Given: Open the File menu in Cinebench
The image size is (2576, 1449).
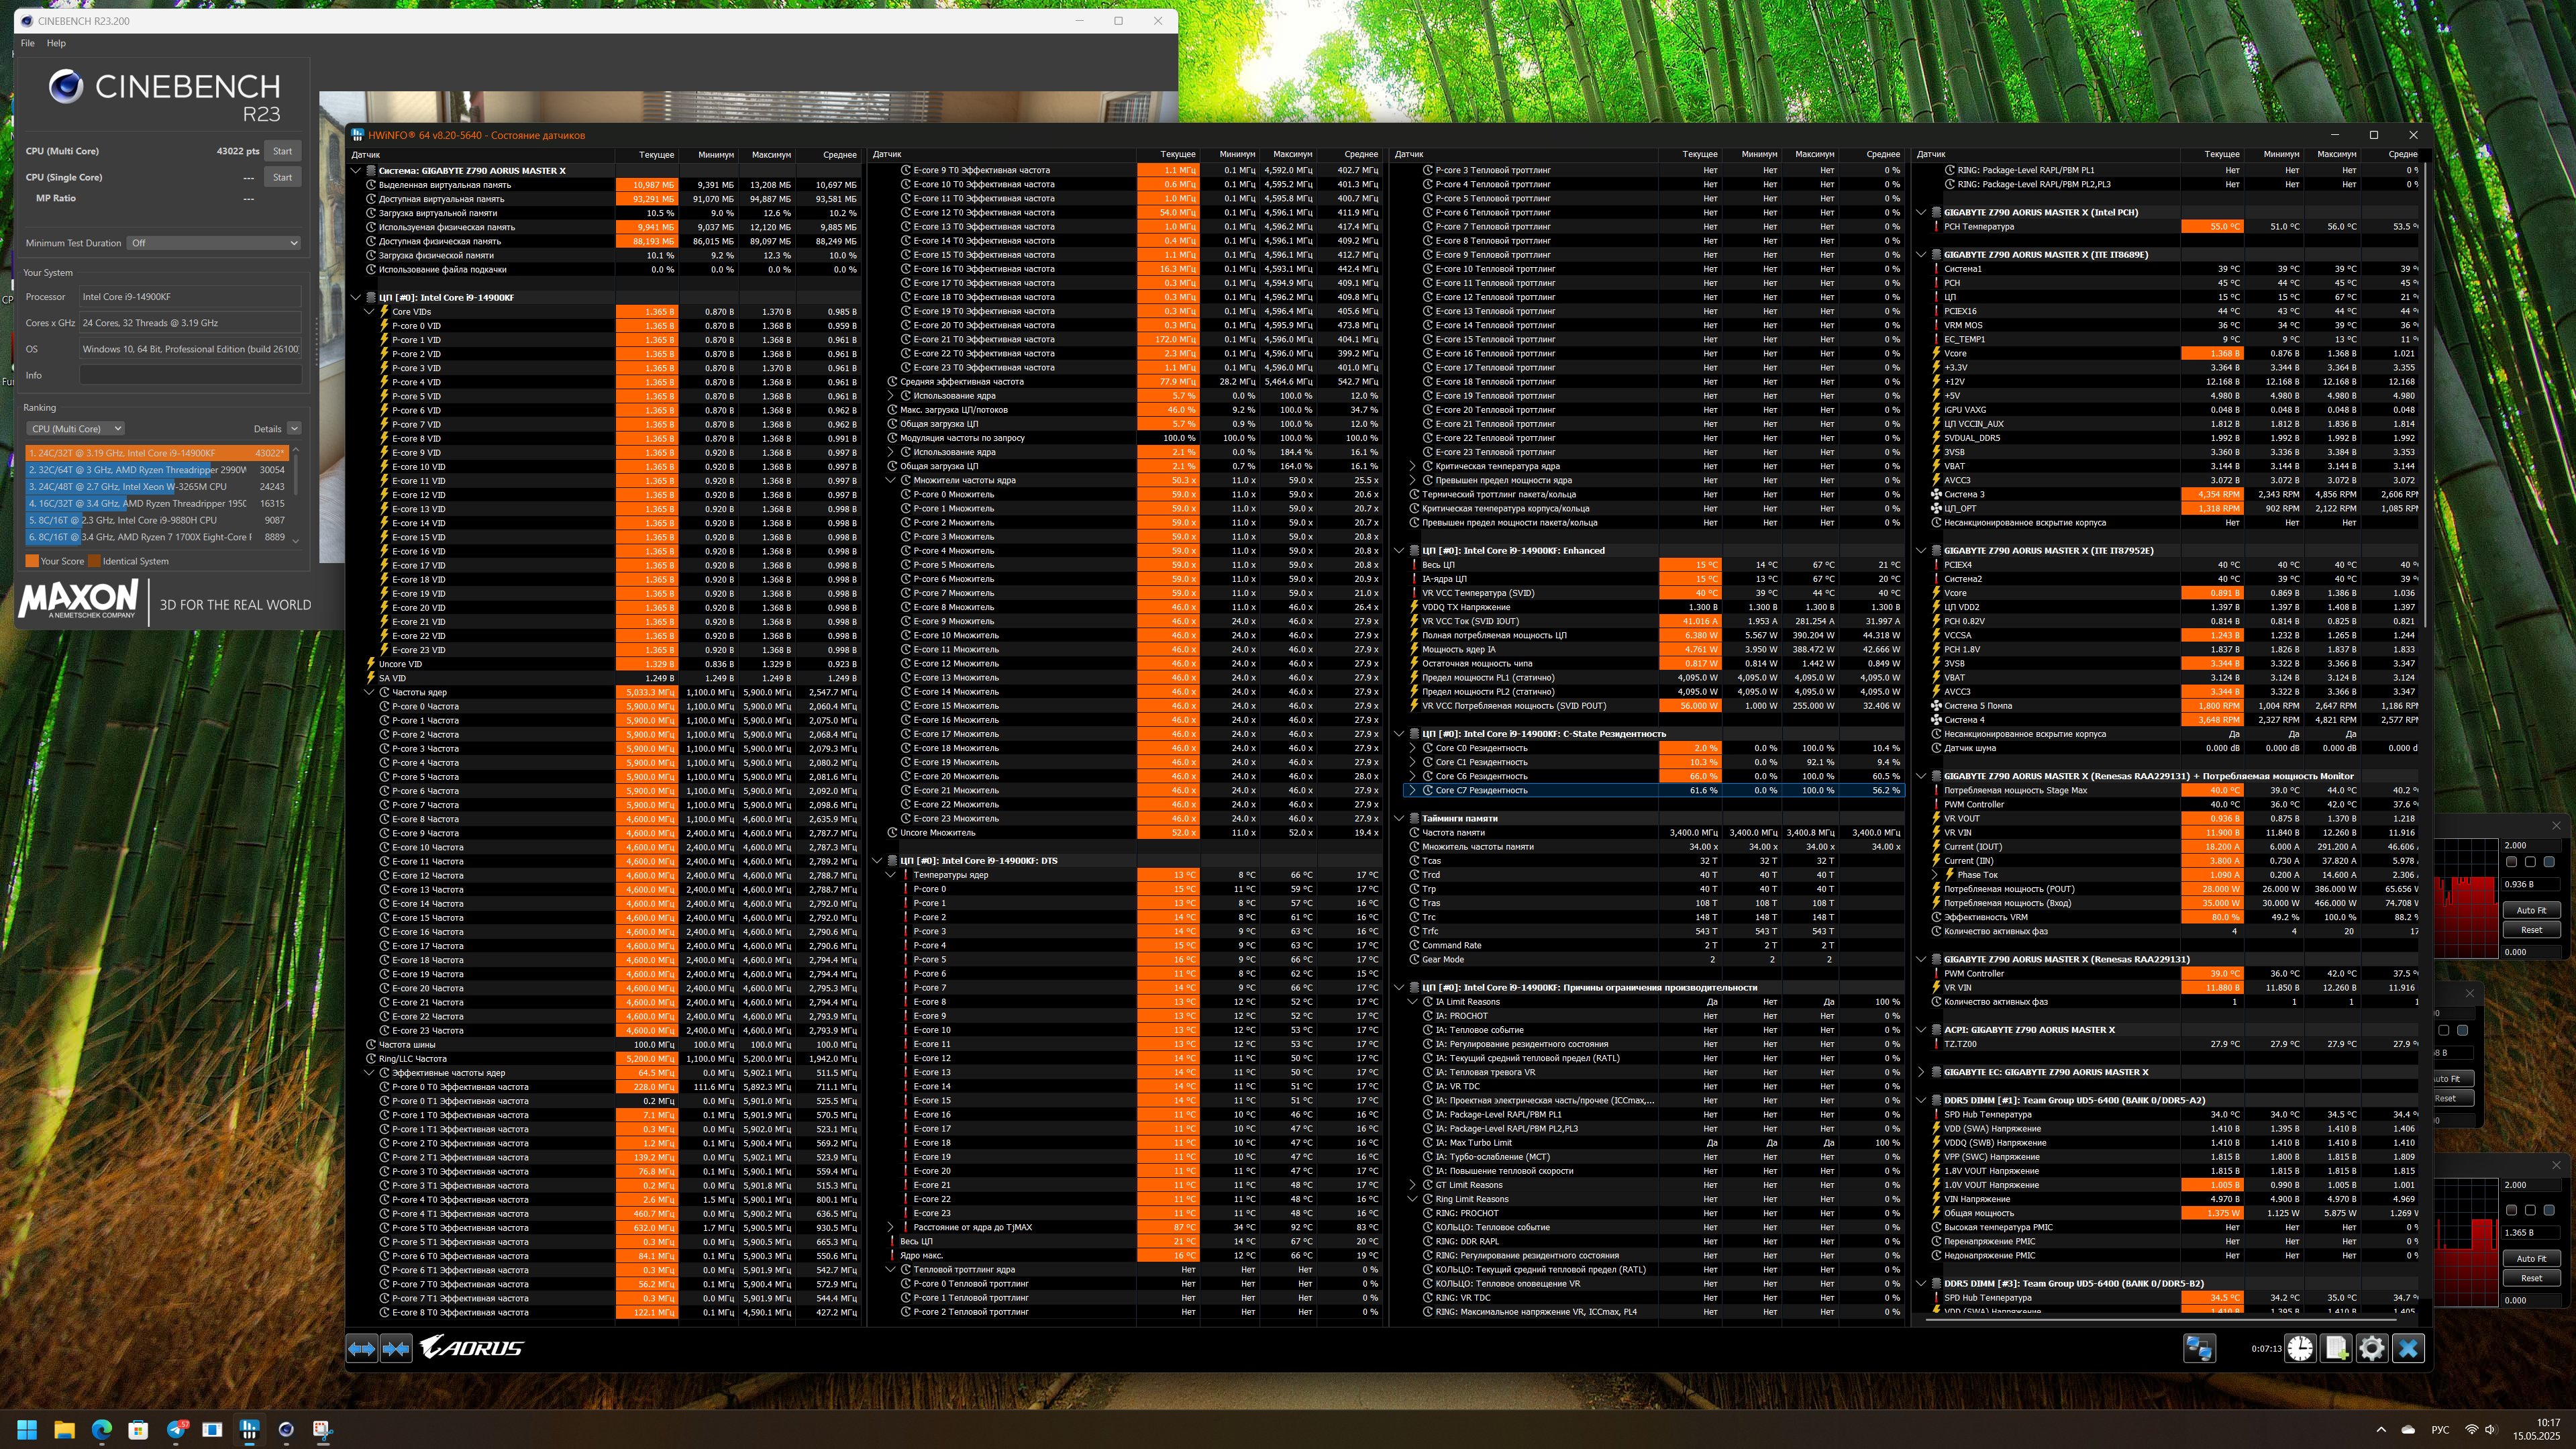Looking at the screenshot, I should tap(27, 43).
